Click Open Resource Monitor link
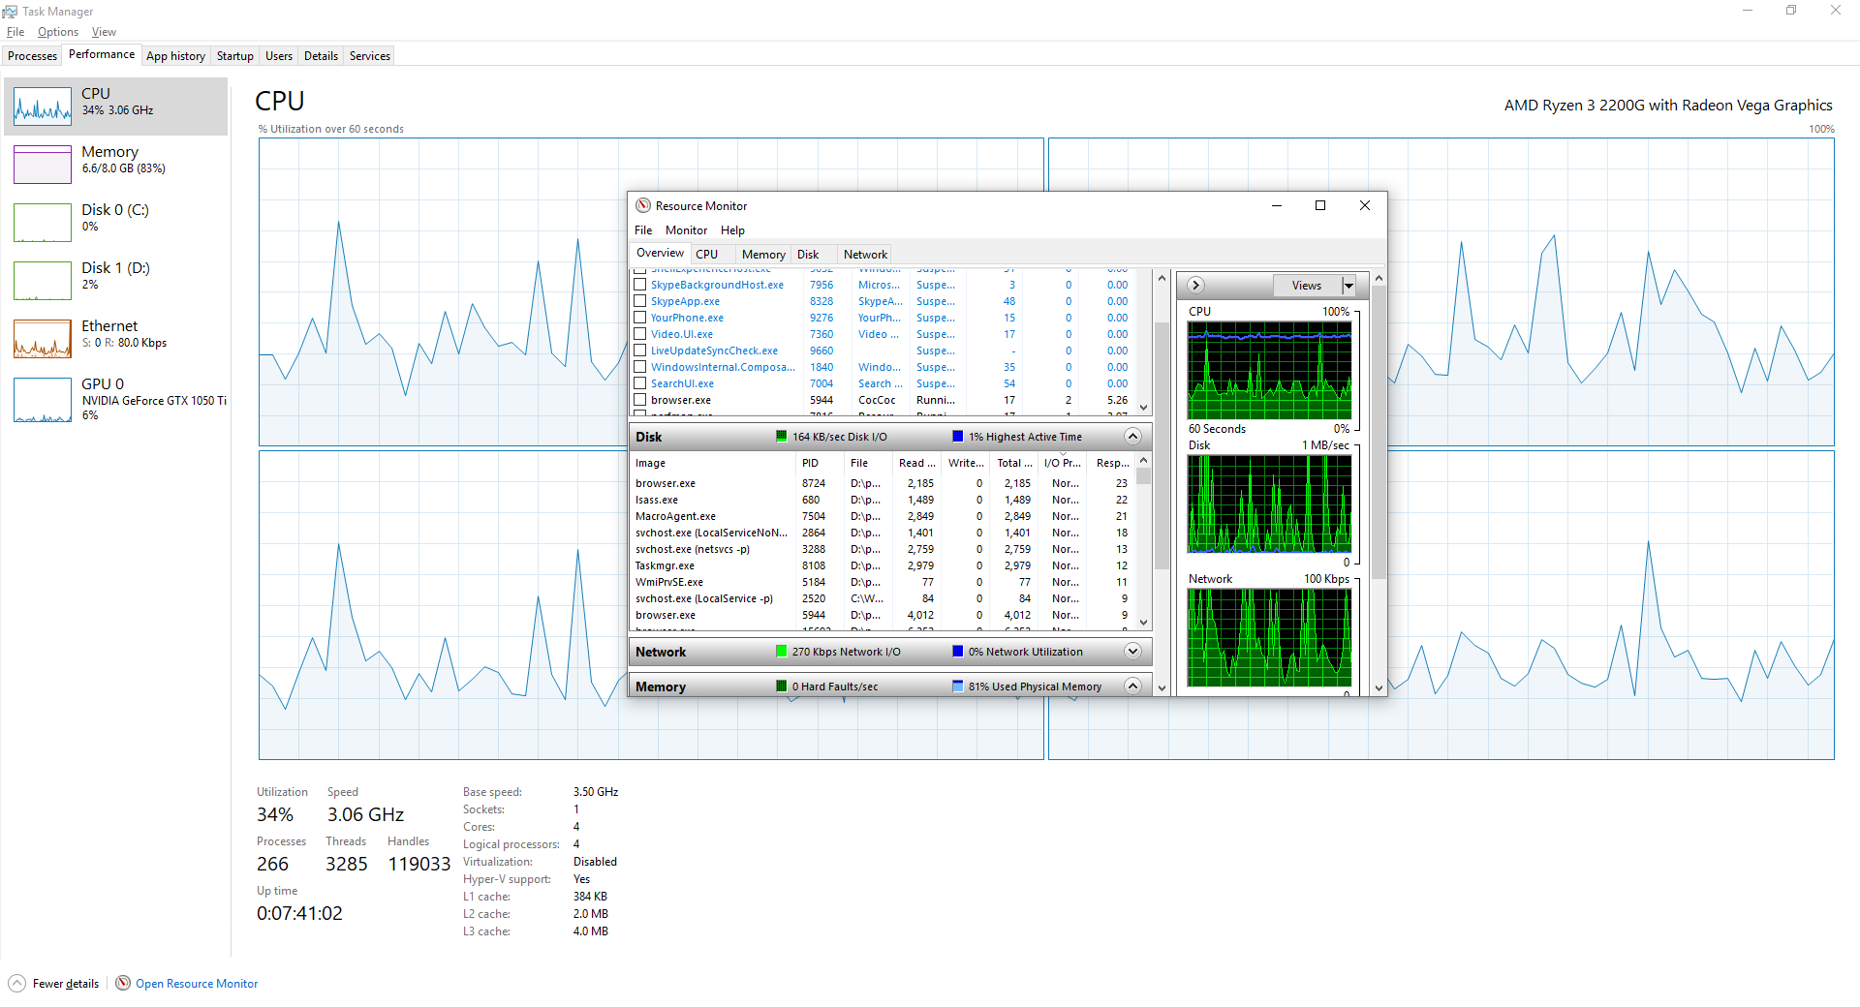This screenshot has height=1007, width=1860. pyautogui.click(x=197, y=984)
